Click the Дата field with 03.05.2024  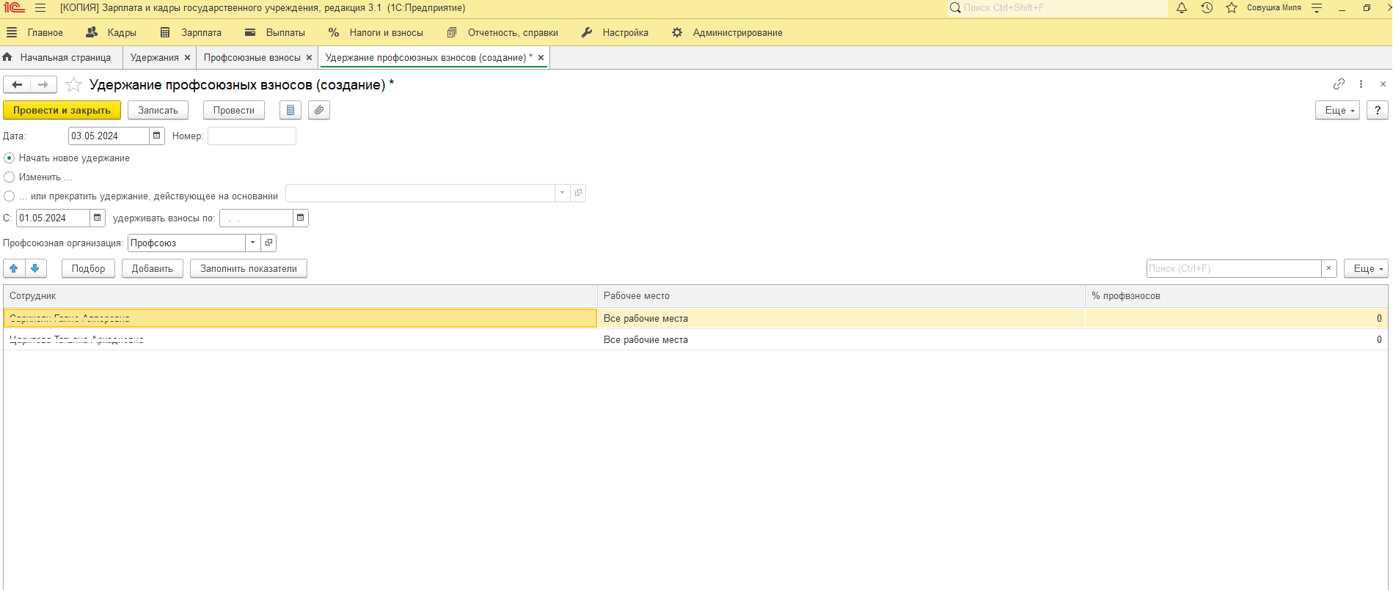point(109,136)
